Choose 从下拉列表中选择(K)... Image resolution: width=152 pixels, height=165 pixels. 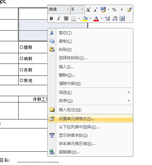(90, 127)
